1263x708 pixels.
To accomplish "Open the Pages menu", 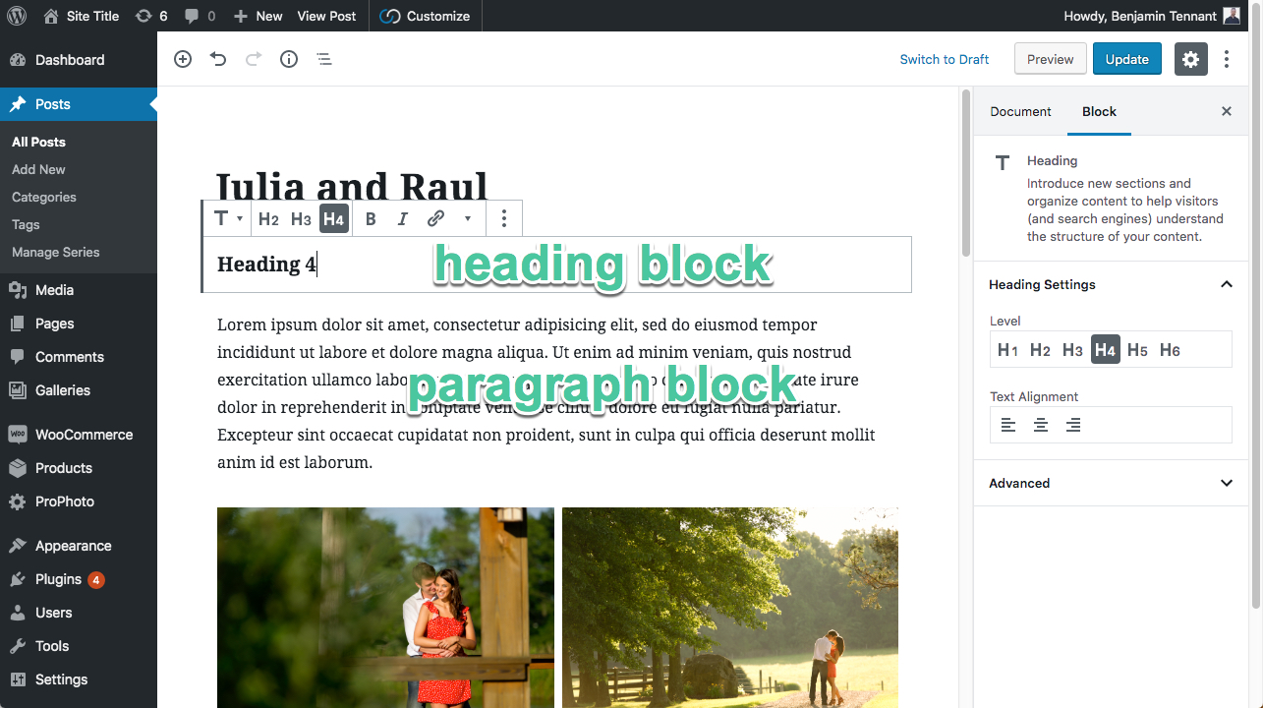I will (79, 324).
